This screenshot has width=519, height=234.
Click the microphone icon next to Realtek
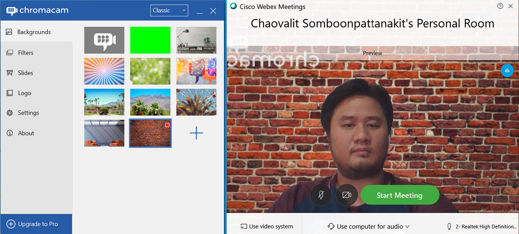(x=449, y=226)
